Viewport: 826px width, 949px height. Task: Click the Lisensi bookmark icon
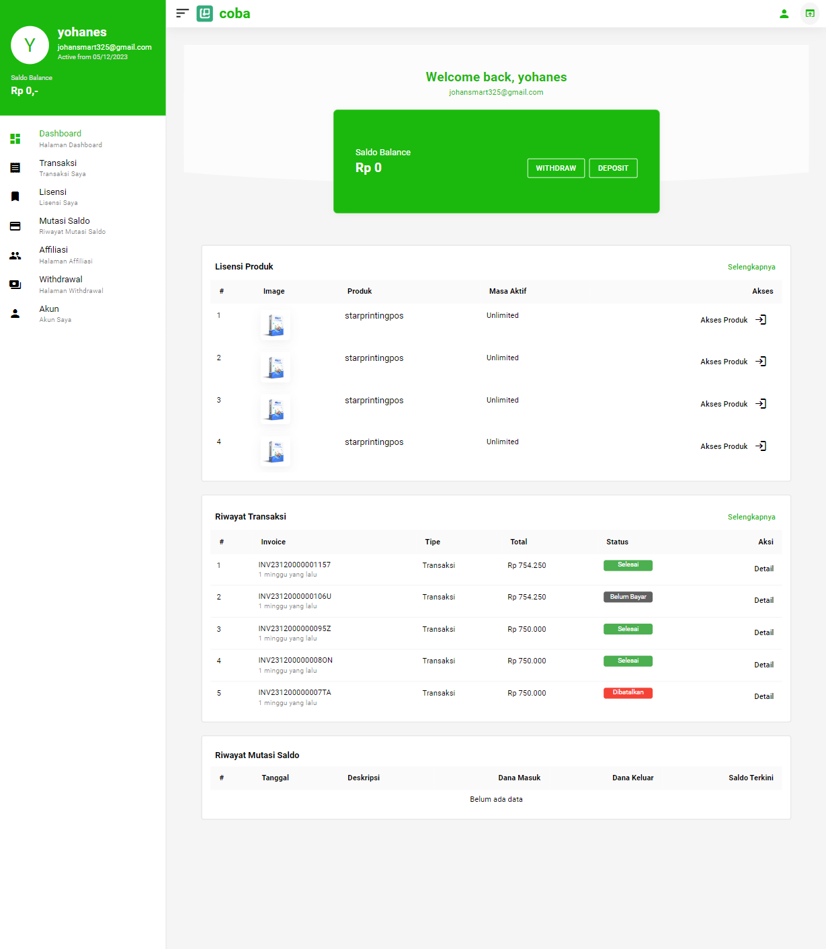click(x=15, y=196)
